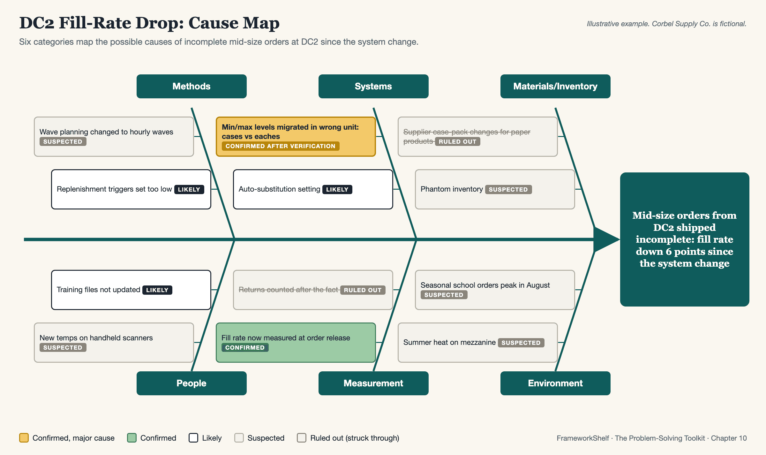Click the 'Wave planning changed to hourly waves' card
Viewport: 766px width, 455px height.
(x=114, y=137)
